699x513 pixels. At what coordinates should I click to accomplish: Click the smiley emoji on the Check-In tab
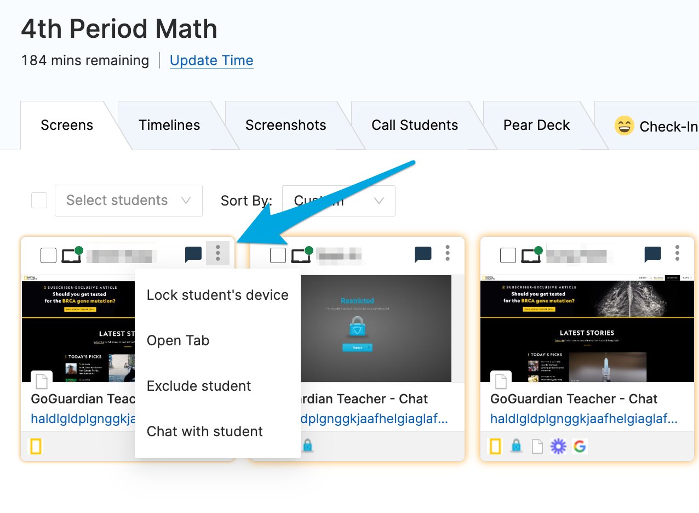[624, 126]
